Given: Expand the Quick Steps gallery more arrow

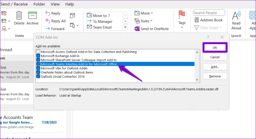Looking at the screenshot, I should [x=125, y=27].
